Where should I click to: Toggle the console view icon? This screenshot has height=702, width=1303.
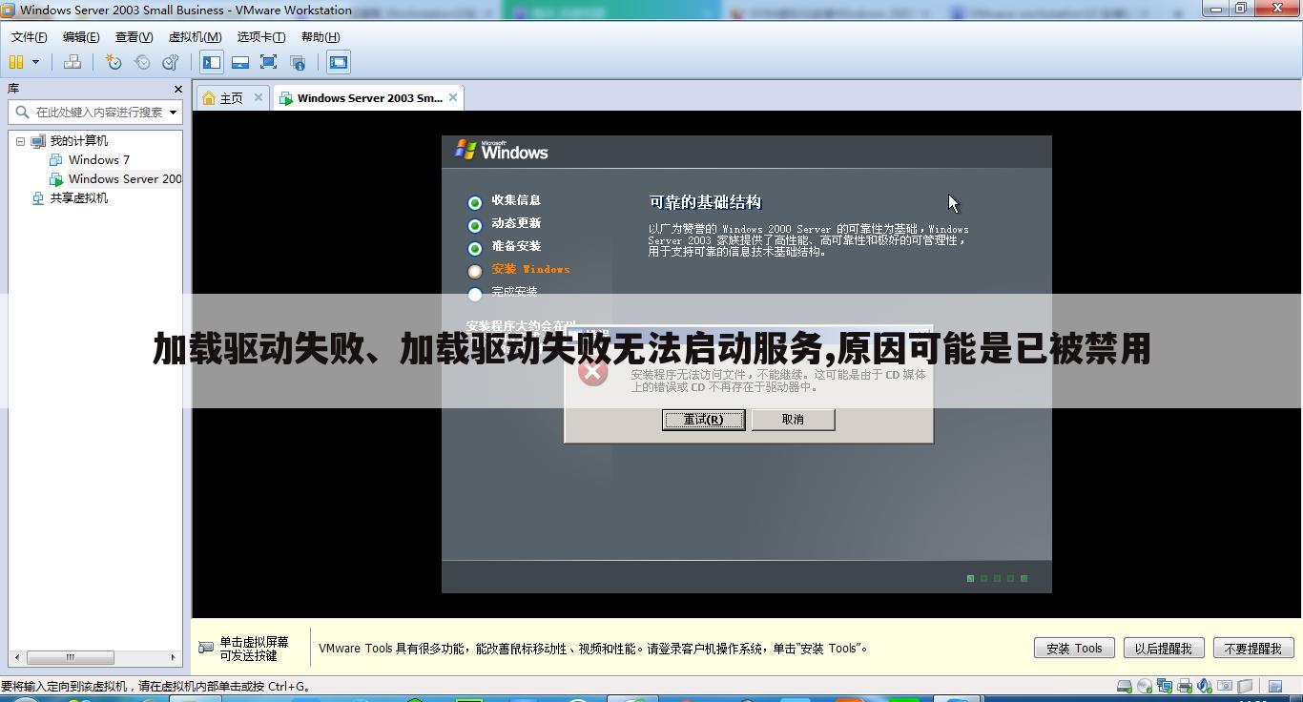click(339, 62)
